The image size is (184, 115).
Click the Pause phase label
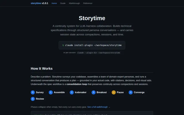120,92
